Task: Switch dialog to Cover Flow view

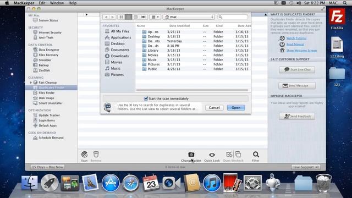Action: click(143, 17)
